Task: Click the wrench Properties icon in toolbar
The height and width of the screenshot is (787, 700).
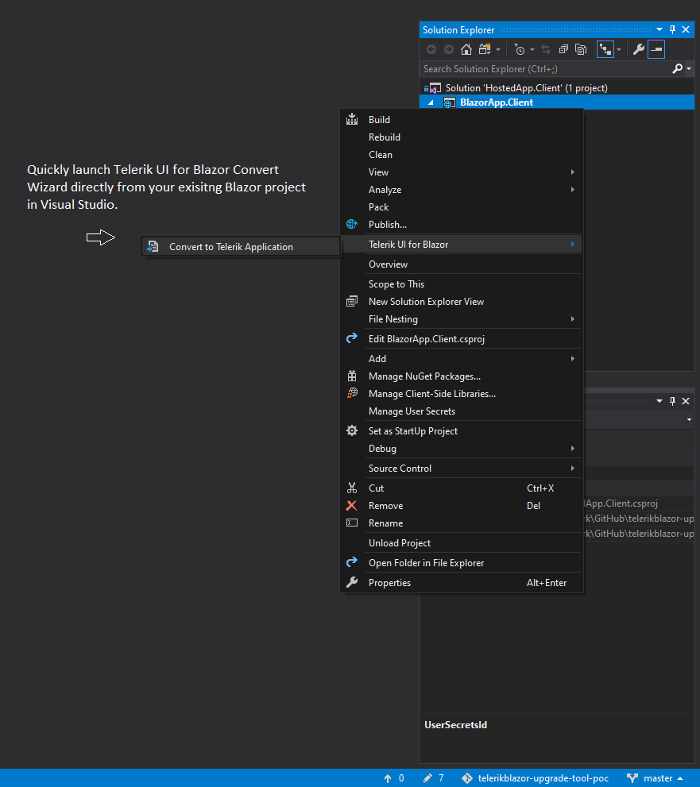Action: (638, 49)
